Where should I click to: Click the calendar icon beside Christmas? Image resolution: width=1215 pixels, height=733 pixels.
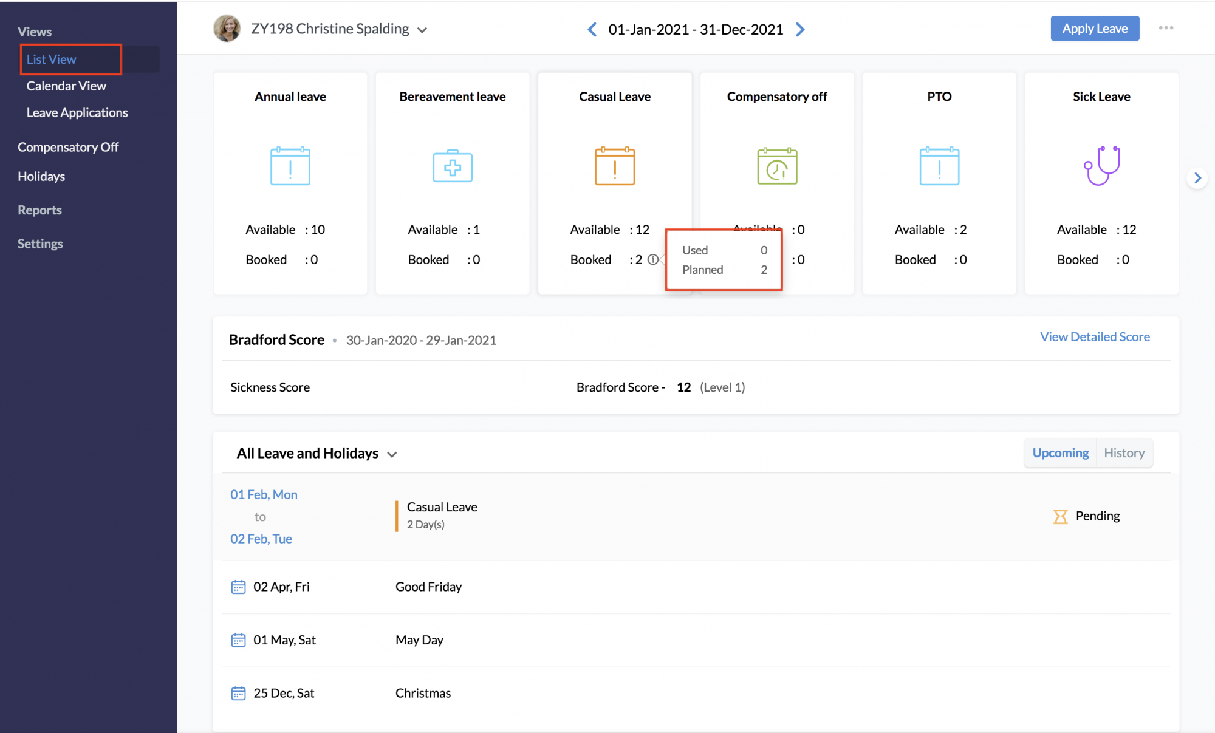tap(238, 692)
